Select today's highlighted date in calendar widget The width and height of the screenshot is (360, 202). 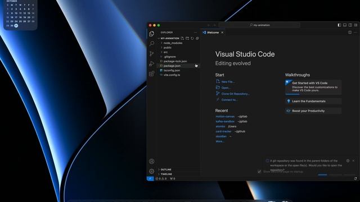[x=16, y=26]
